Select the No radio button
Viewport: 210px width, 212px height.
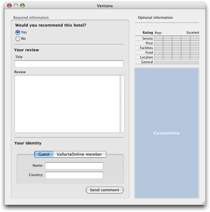point(18,39)
